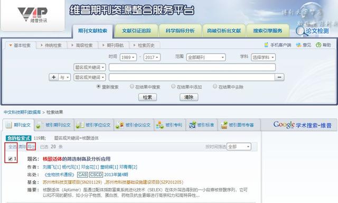This screenshot has width=338, height=203.
Task: Open the 按时间筛选 全部 dropdown
Action: (x=239, y=146)
